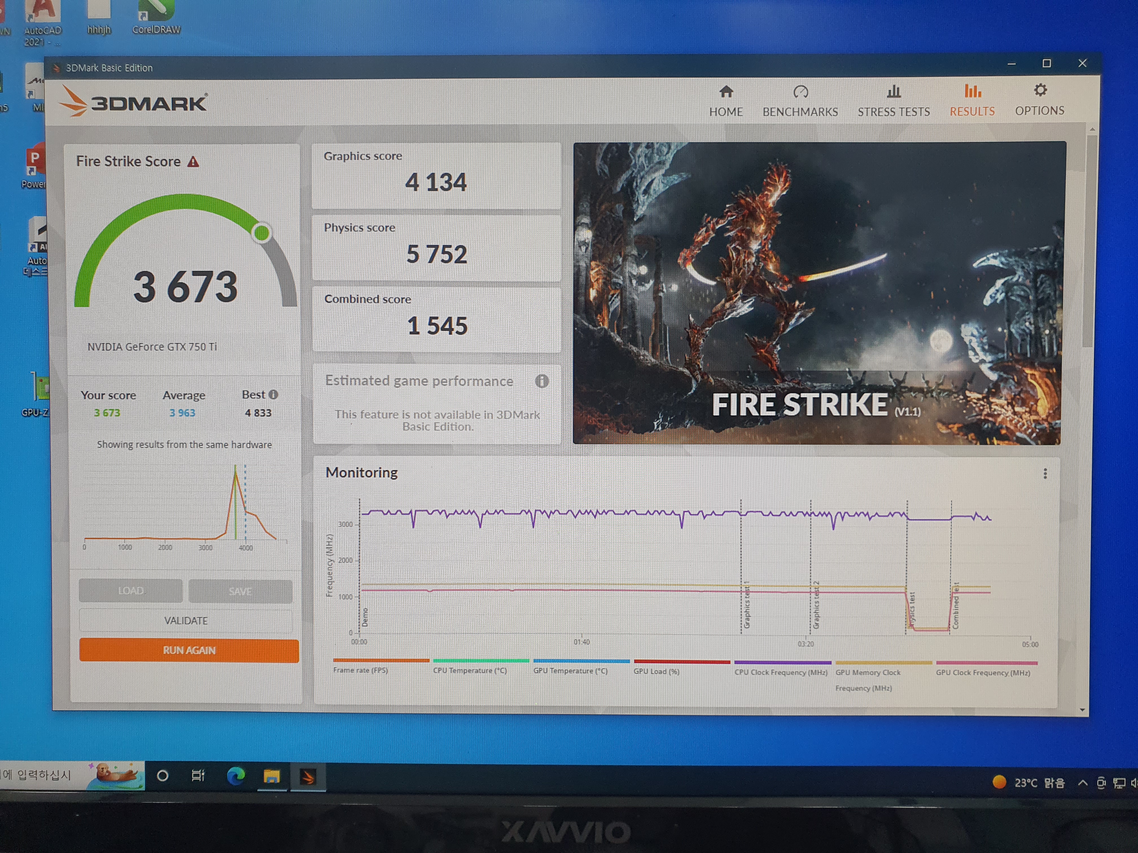Click the info icon beside Best score
This screenshot has width=1138, height=853.
[274, 394]
